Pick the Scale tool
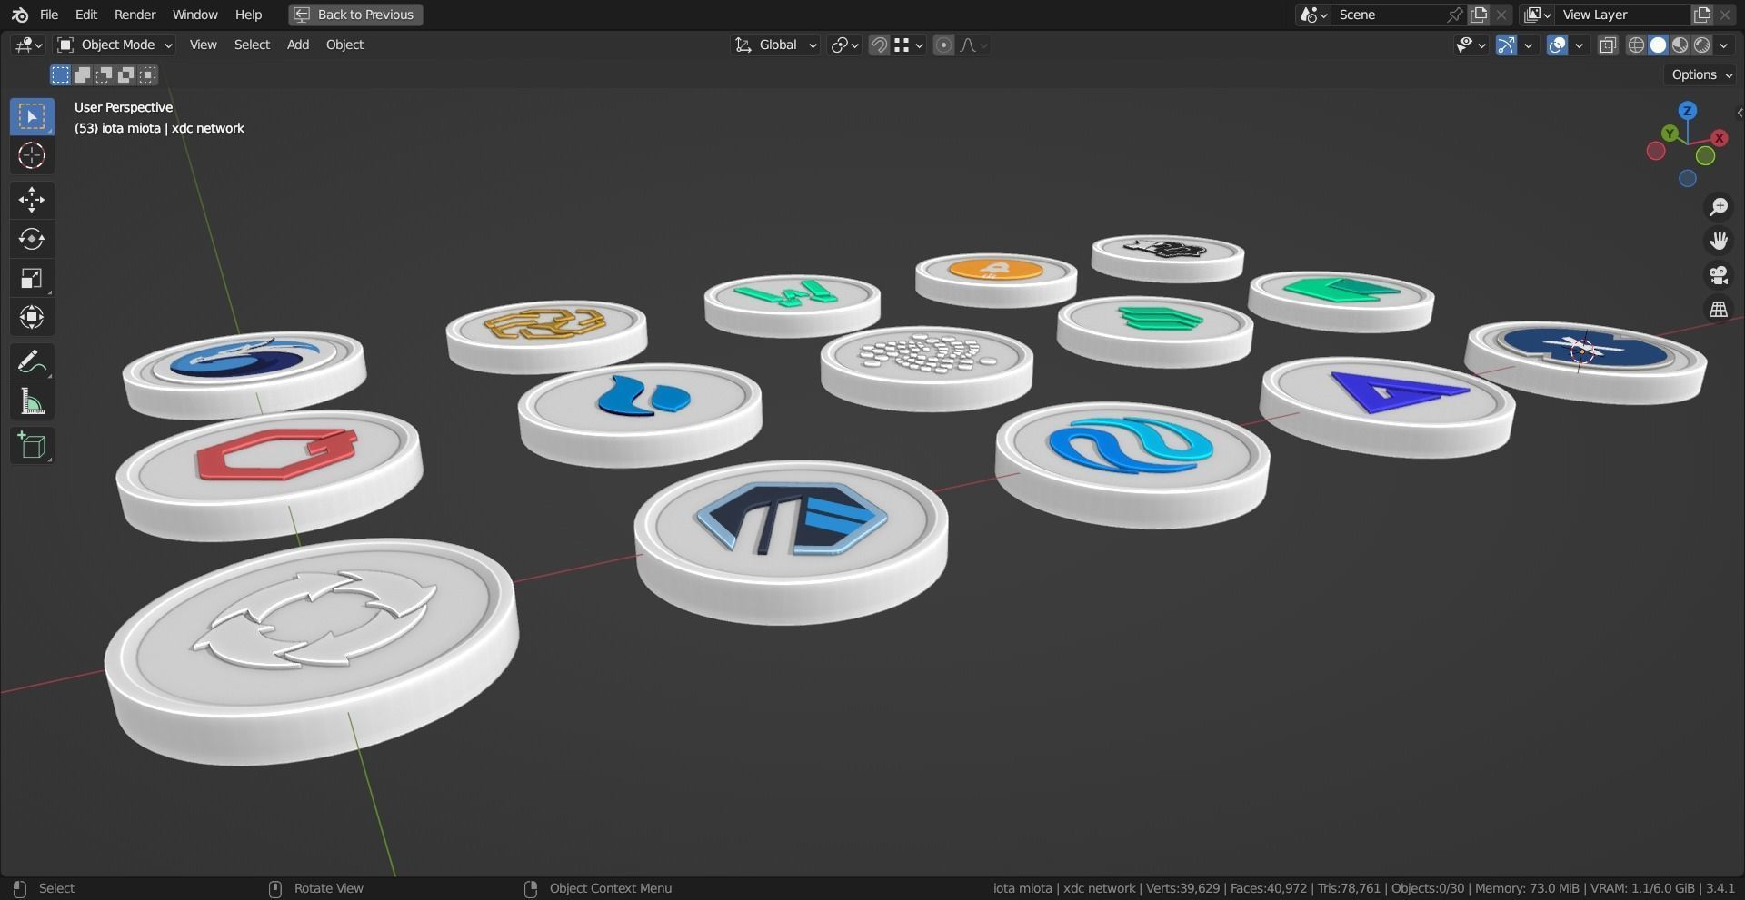The width and height of the screenshot is (1745, 900). tap(32, 278)
